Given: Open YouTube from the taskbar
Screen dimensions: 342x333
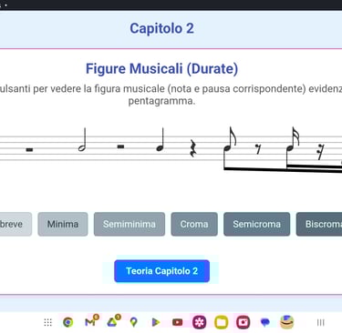Looking at the screenshot, I should coord(178,322).
